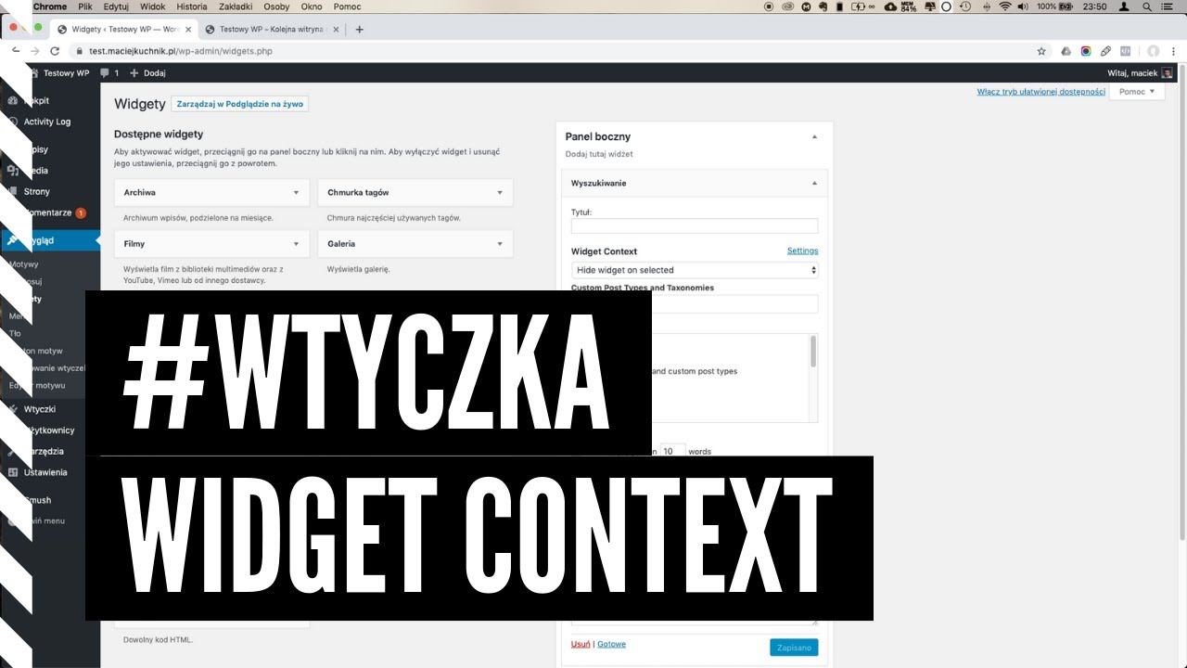This screenshot has width=1187, height=668.
Task: Click Włącz tryb ułatwionej dostępności link
Action: 1041,92
